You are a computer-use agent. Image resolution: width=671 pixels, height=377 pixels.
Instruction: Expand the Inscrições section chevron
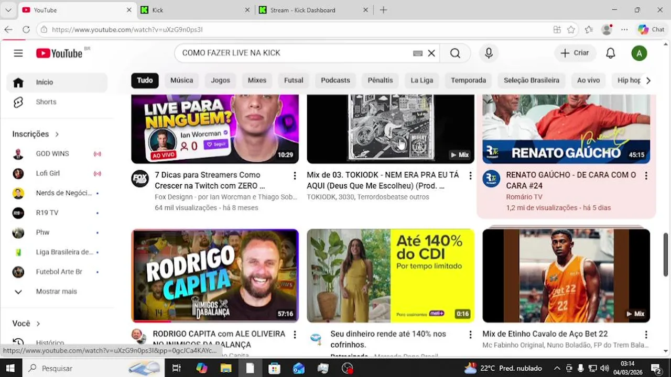click(x=57, y=135)
